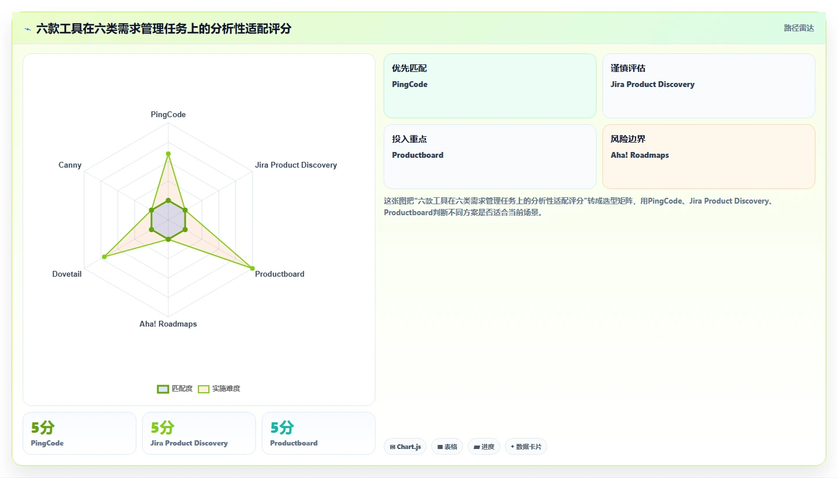Click the Canny radar axis label
Screen dimensions: 838x478
tap(70, 165)
